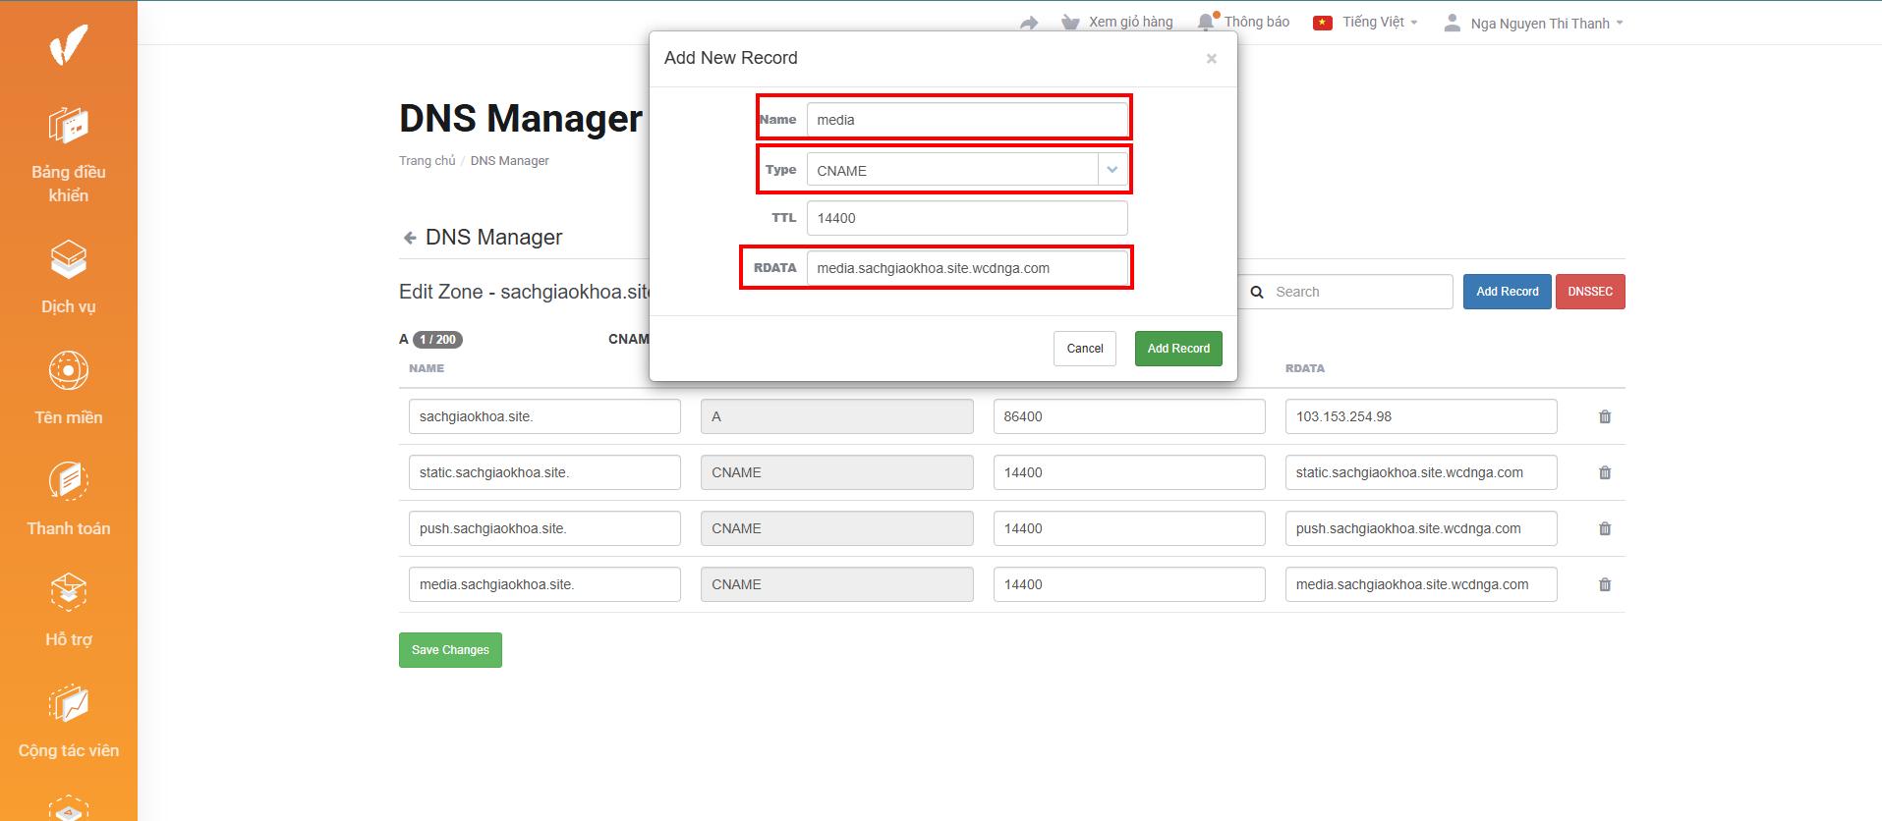
Task: Go to Tên miền domains section
Action: pos(68,389)
